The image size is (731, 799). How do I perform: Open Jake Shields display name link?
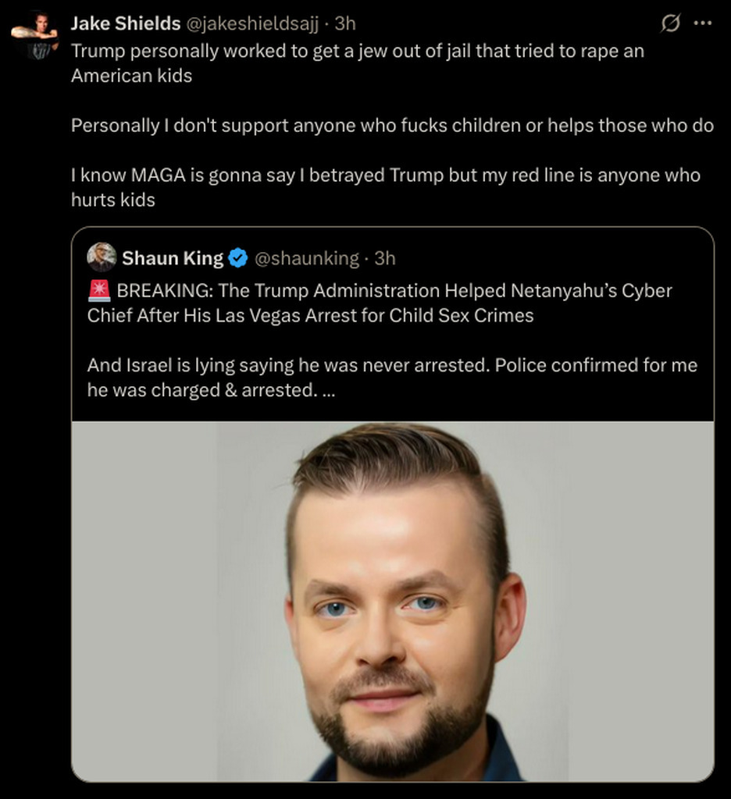[126, 23]
